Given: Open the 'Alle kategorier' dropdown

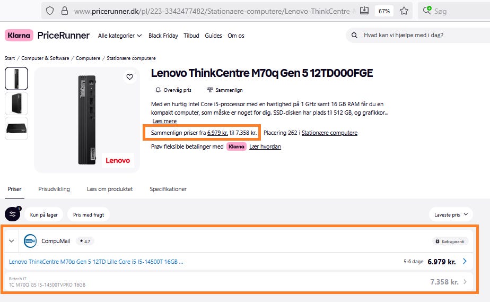Looking at the screenshot, I should pos(120,36).
